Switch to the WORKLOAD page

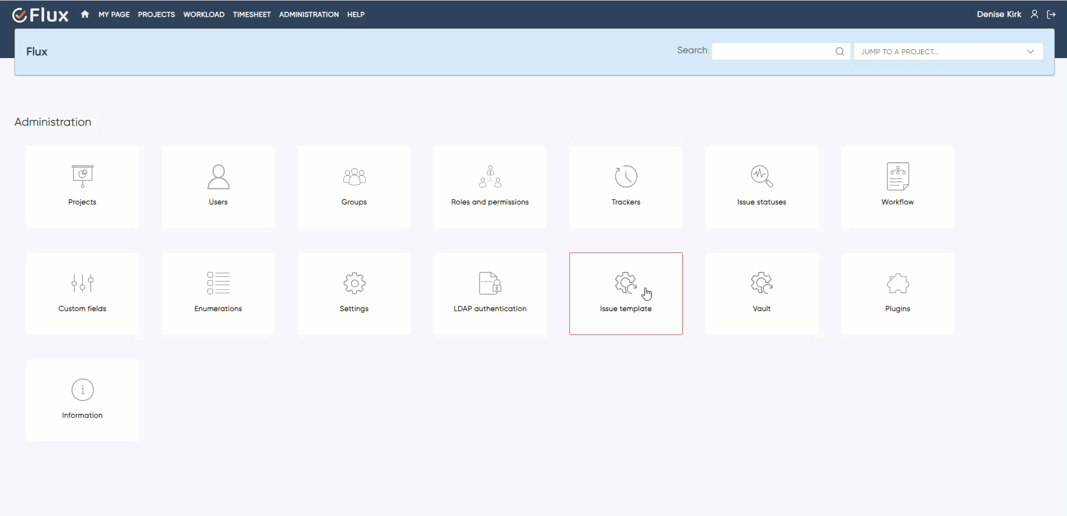(x=204, y=15)
